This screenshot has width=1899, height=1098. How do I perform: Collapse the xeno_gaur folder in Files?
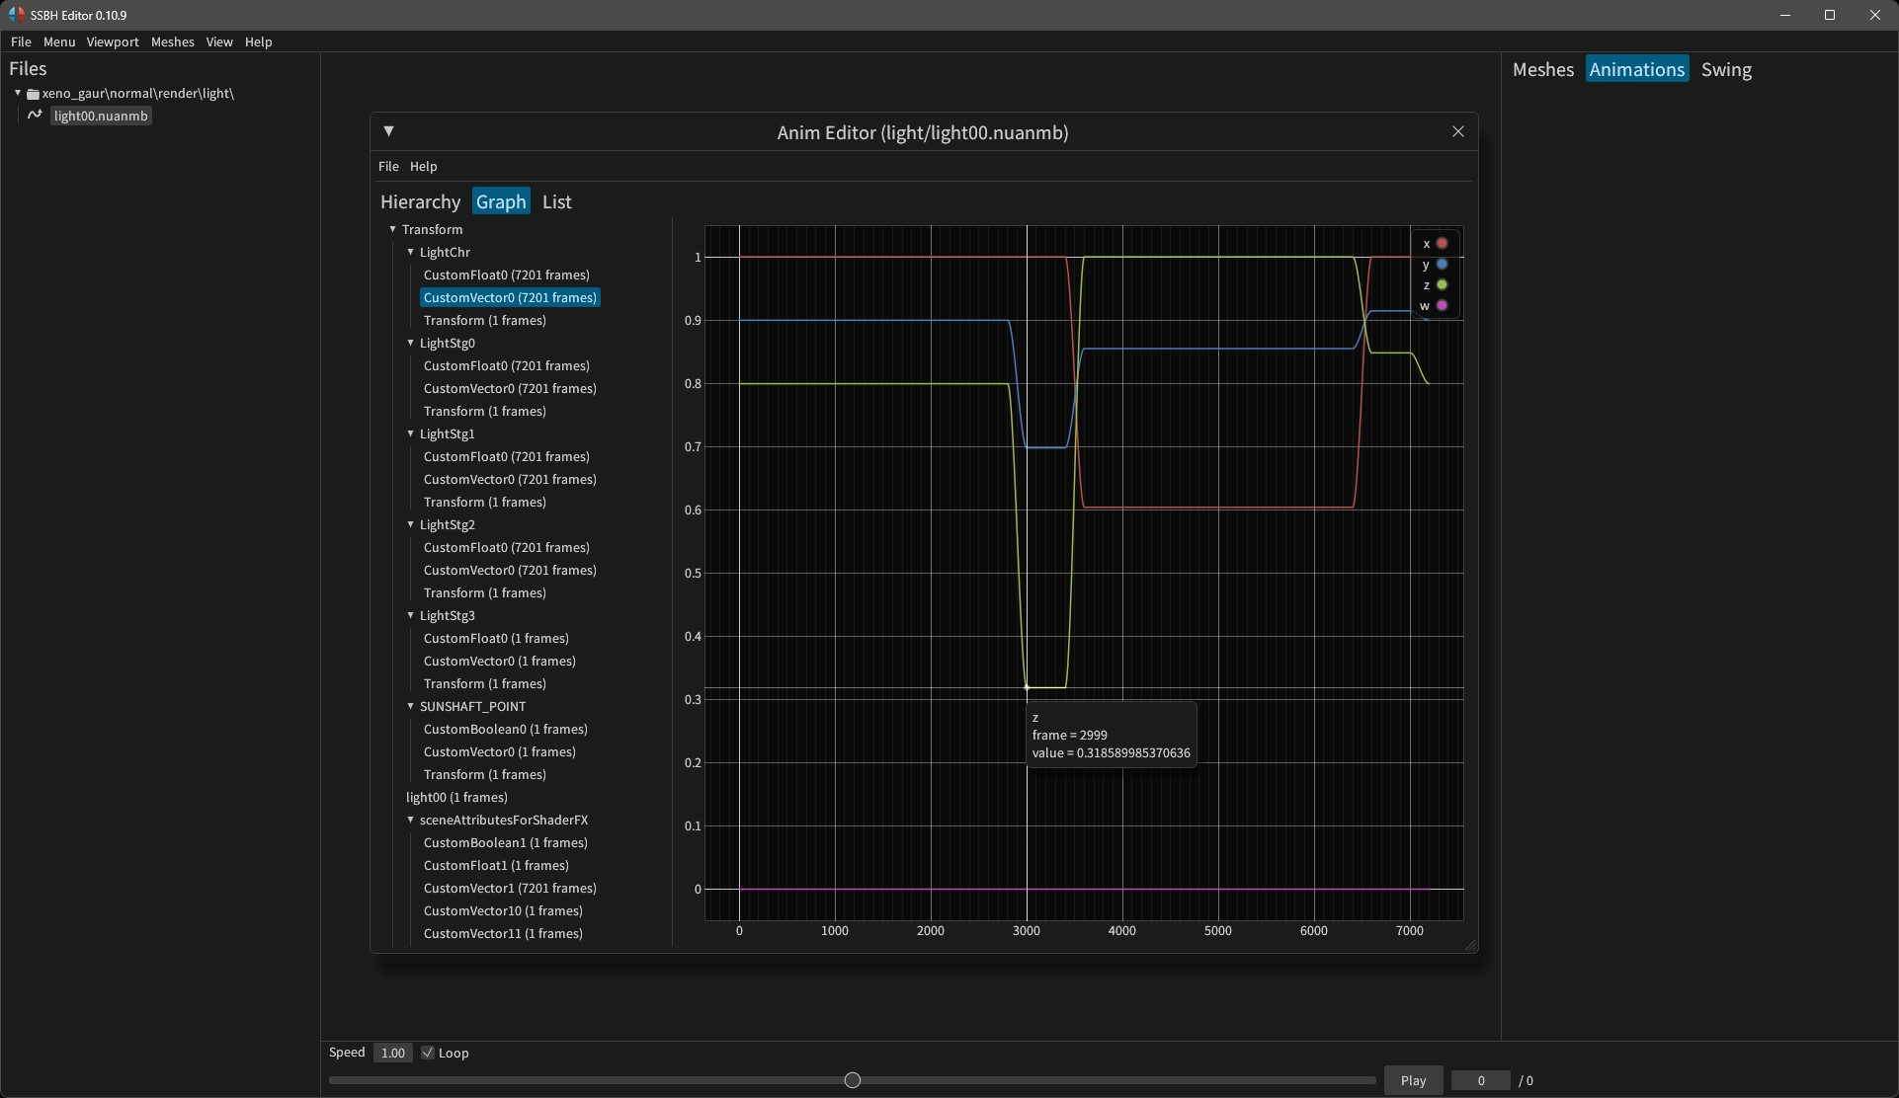[18, 94]
